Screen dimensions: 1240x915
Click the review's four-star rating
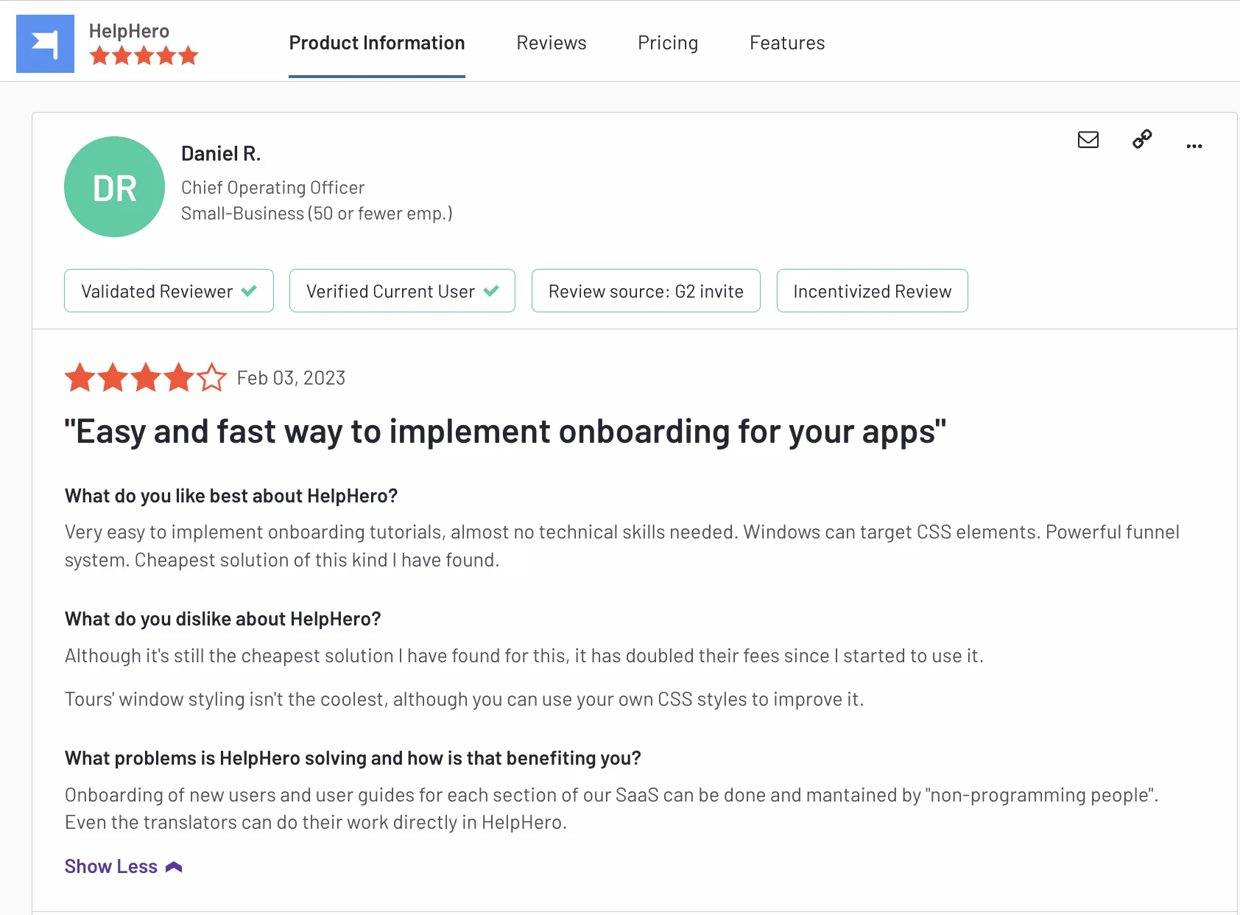click(x=145, y=377)
